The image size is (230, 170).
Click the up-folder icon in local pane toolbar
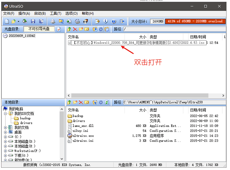69,102
